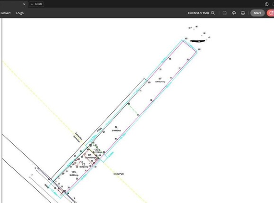Click the magnifier search icon

click(x=213, y=13)
